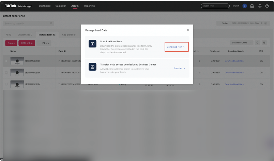The image size is (274, 161).
Task: Click the CRM setup button
Action: [27, 43]
